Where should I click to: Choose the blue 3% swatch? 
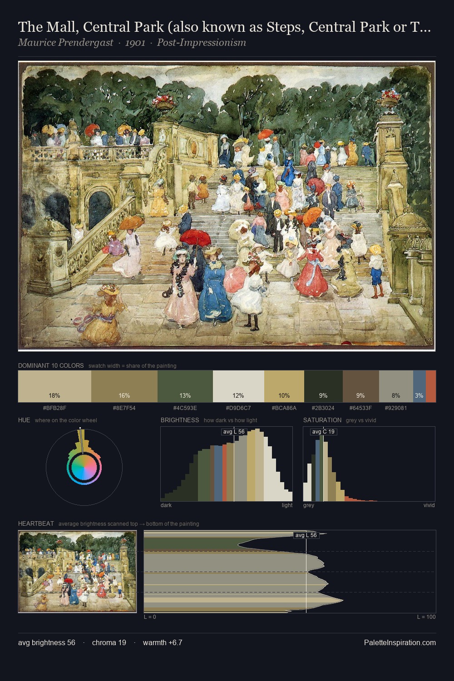coord(419,386)
